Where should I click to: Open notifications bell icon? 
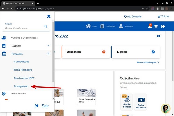150,26
